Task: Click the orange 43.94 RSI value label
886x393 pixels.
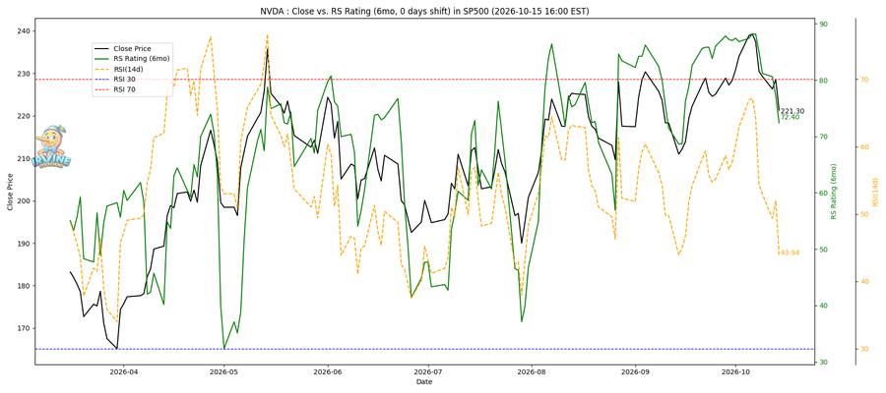Action: click(x=790, y=253)
